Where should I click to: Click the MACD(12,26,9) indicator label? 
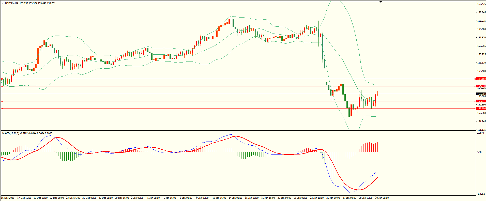[x=10, y=133]
